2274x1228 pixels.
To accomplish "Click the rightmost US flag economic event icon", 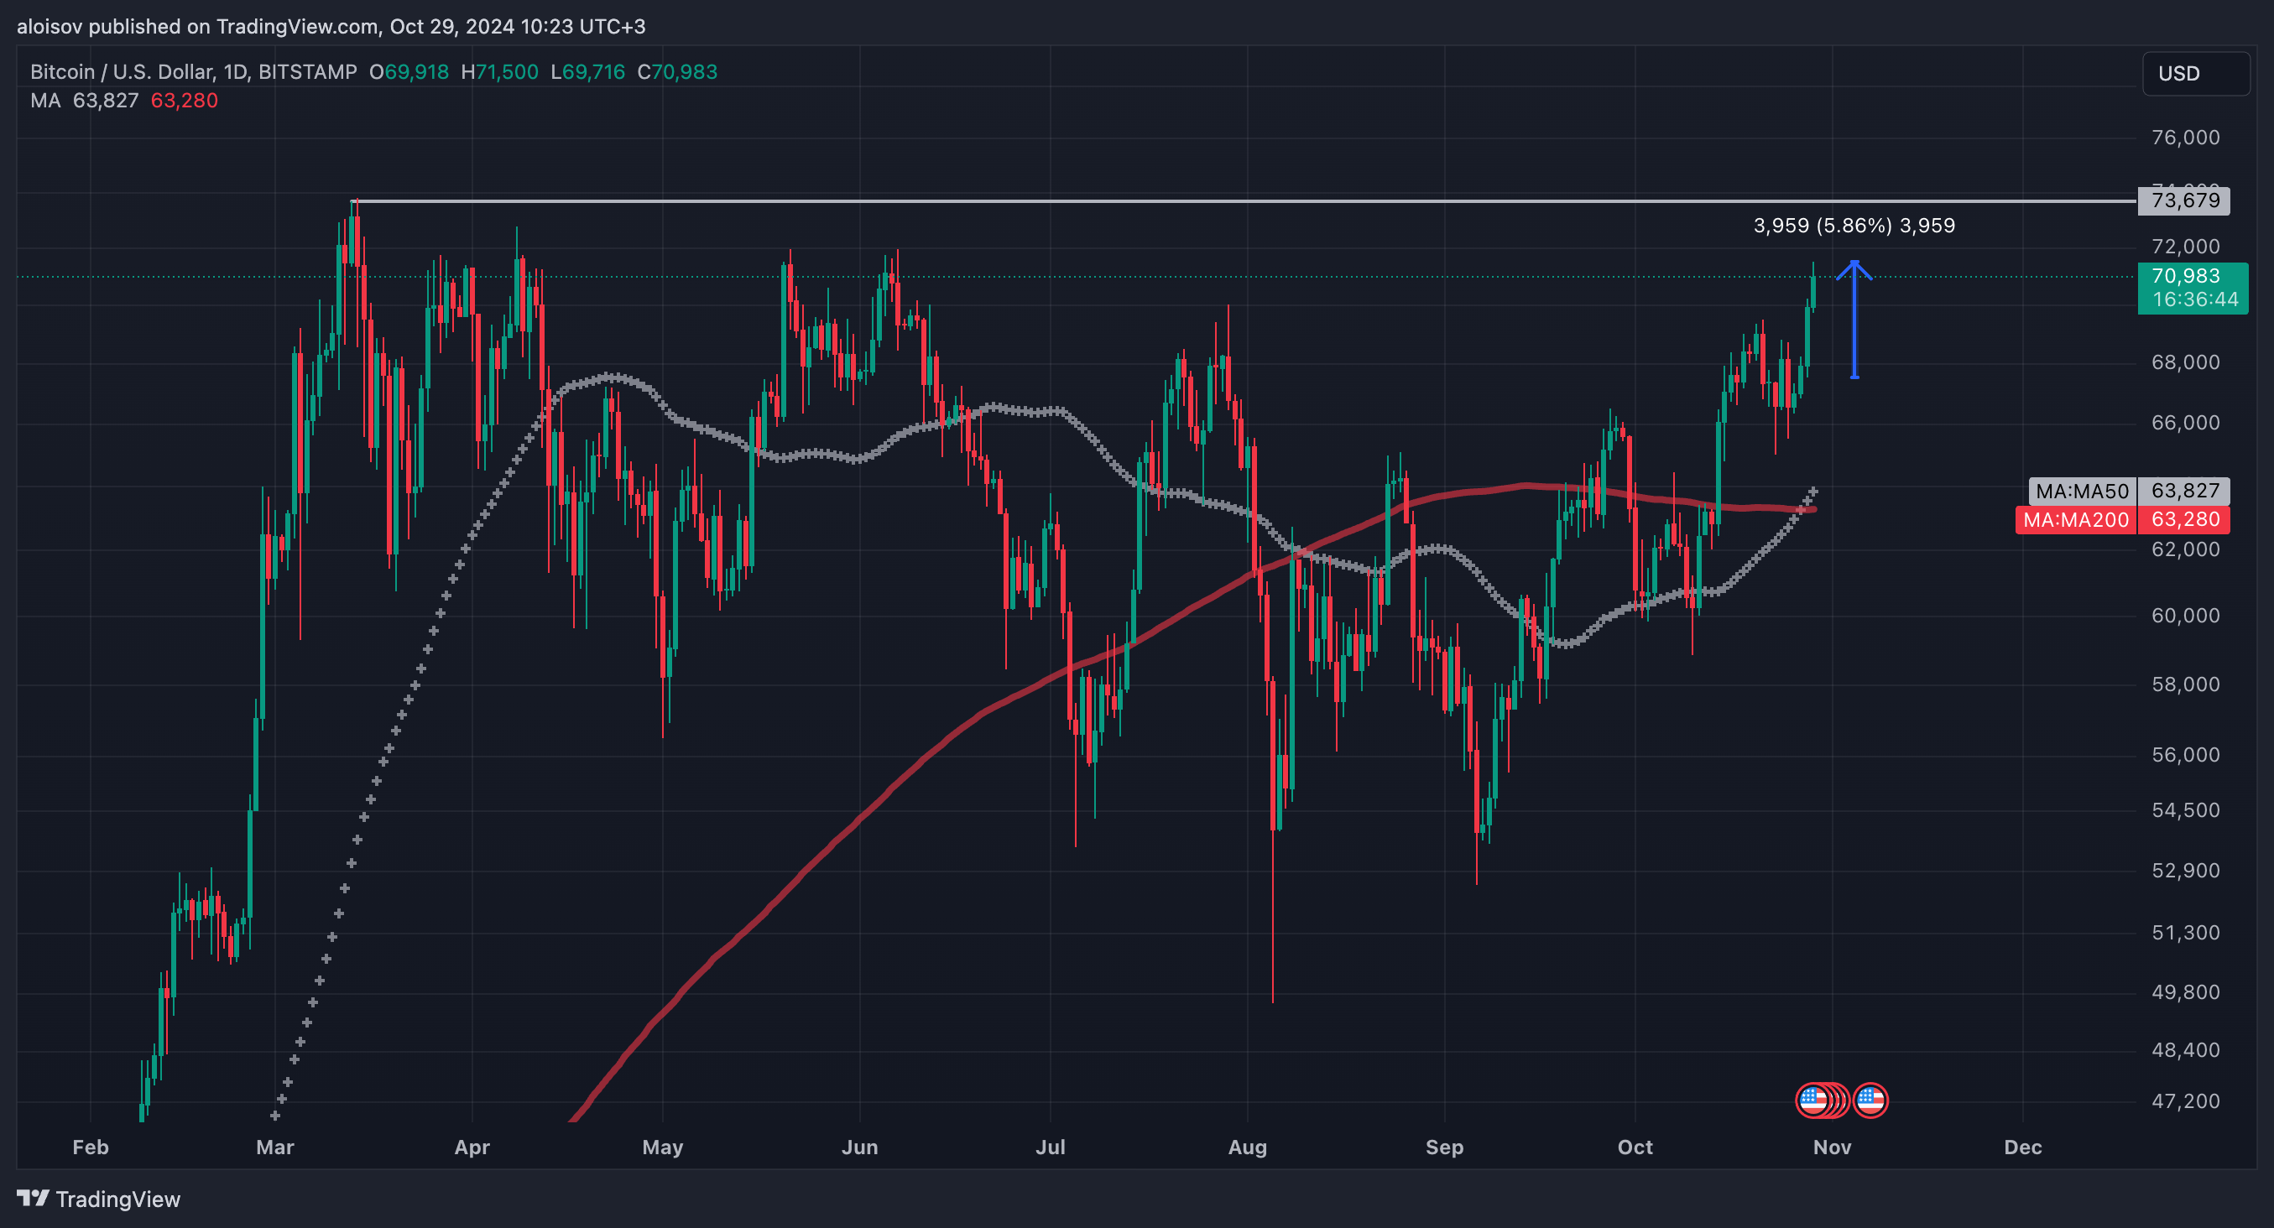I will (x=1870, y=1101).
